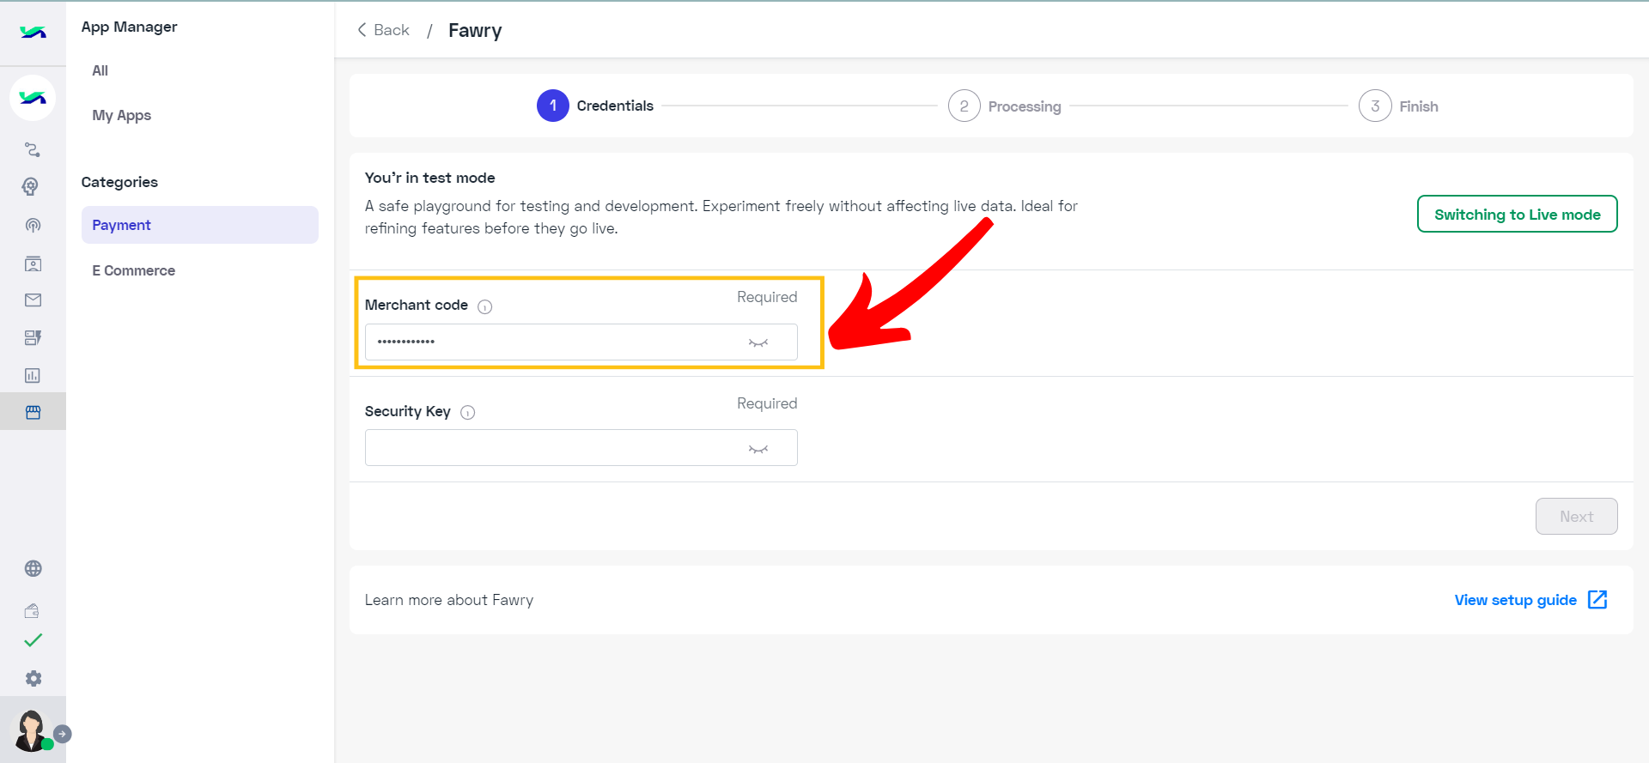Select the All apps menu item

[100, 70]
